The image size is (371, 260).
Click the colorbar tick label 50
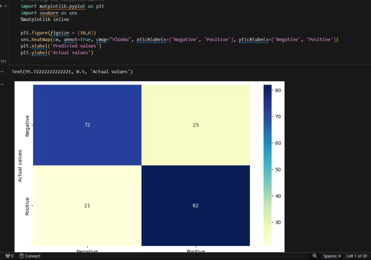click(278, 170)
